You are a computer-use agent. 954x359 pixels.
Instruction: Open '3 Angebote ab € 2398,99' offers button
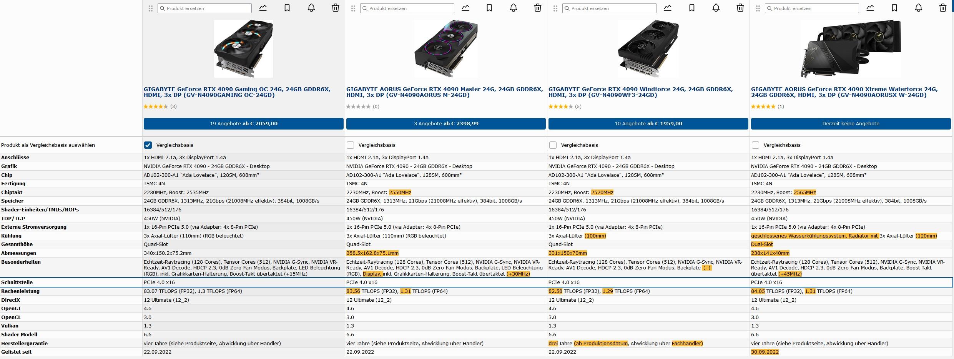pos(446,124)
